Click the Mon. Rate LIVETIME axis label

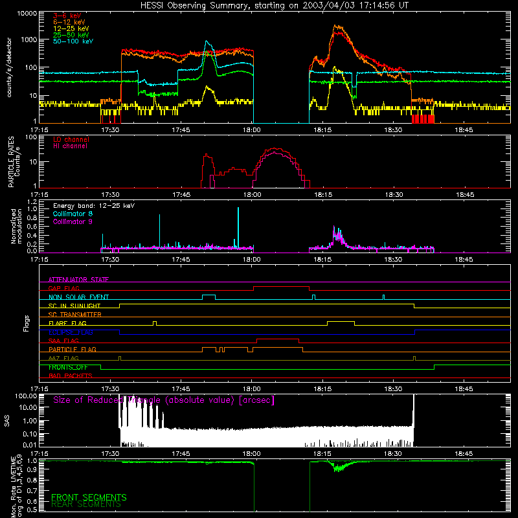16,486
